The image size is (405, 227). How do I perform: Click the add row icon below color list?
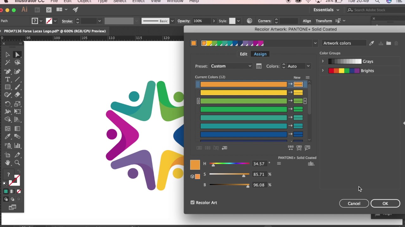coord(224,148)
